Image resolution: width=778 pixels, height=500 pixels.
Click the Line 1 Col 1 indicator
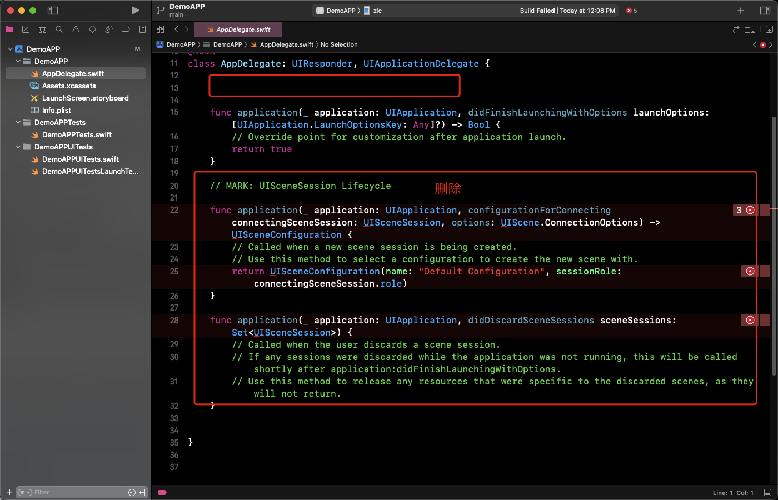tap(733, 493)
